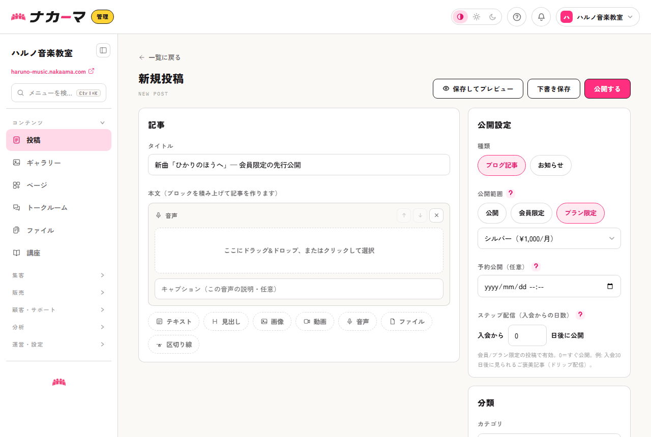The width and height of the screenshot is (651, 437).
Task: Open the notifications bell
Action: 541,17
